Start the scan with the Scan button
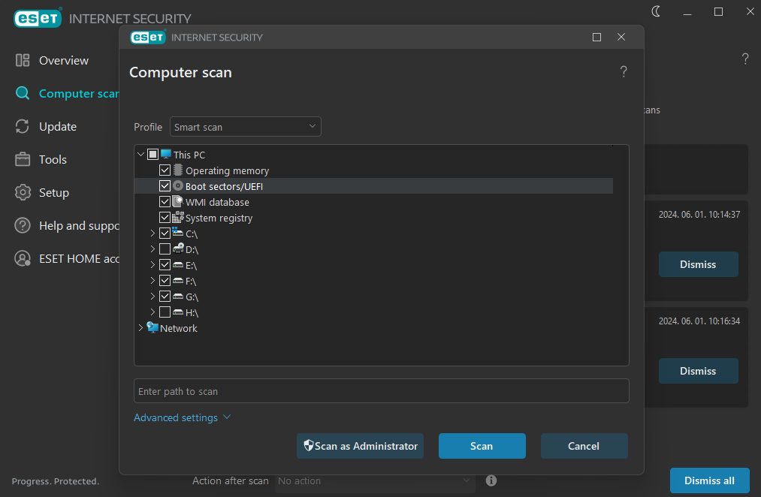The image size is (761, 497). tap(482, 446)
